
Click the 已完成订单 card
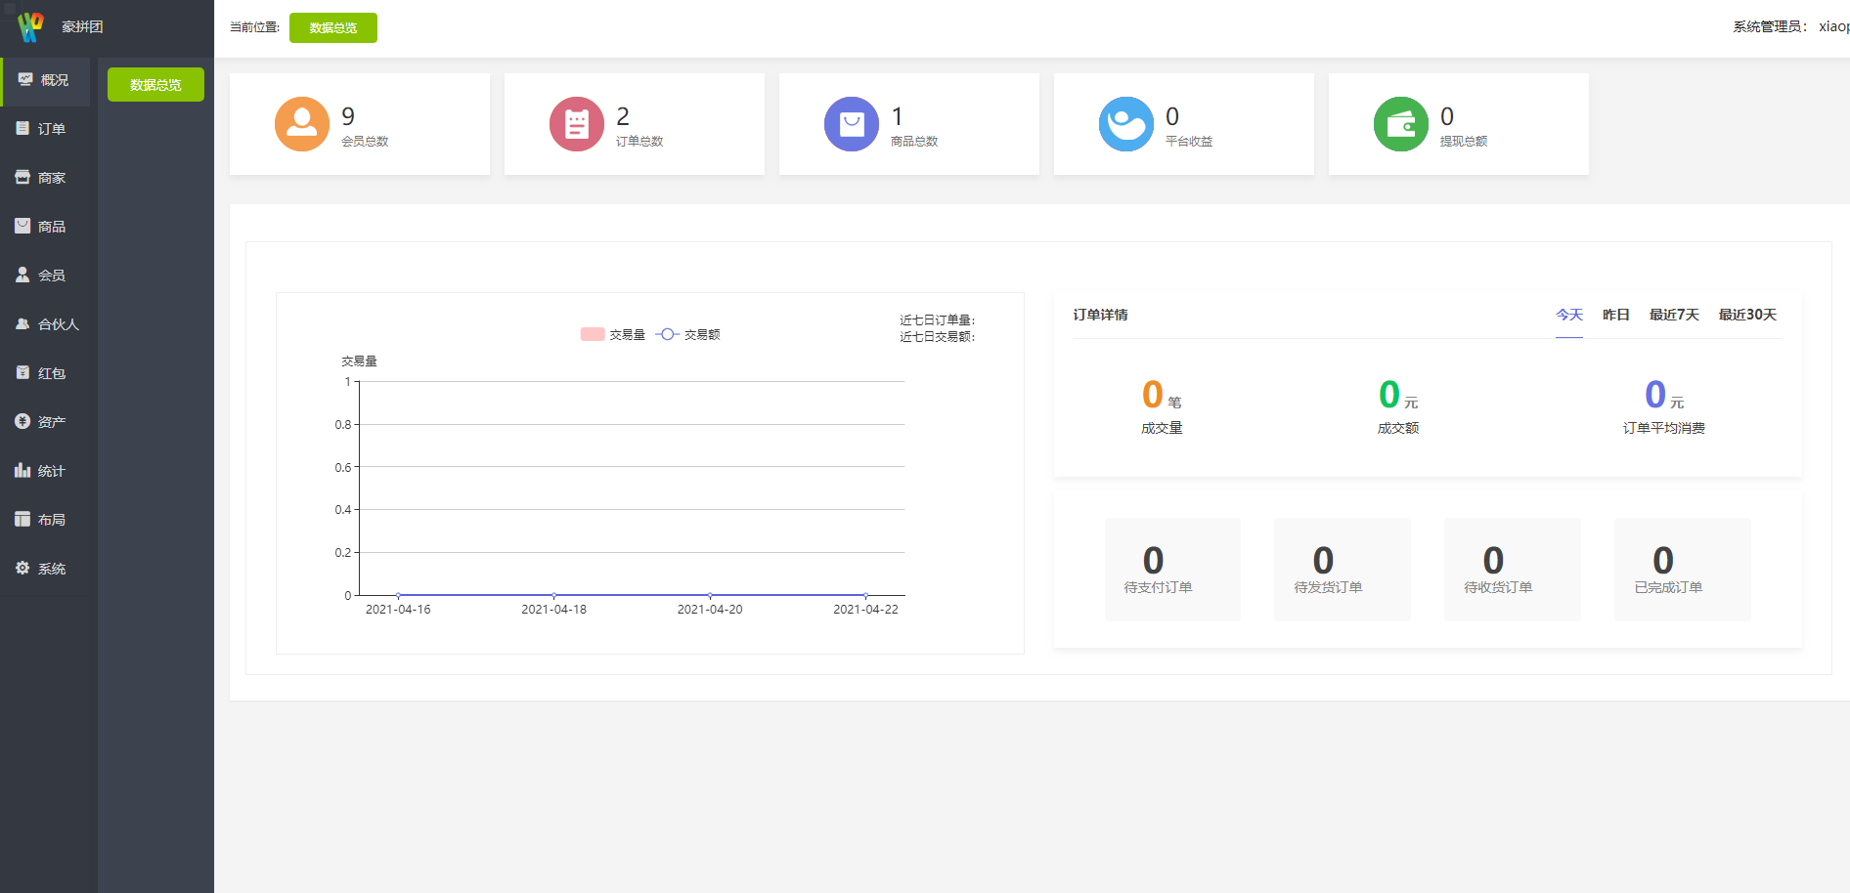click(1682, 570)
